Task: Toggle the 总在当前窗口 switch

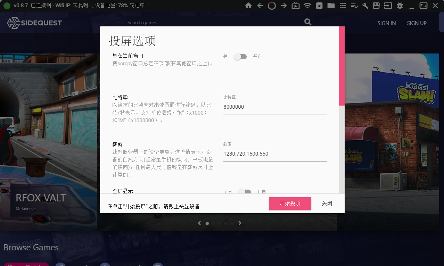Action: (240, 57)
